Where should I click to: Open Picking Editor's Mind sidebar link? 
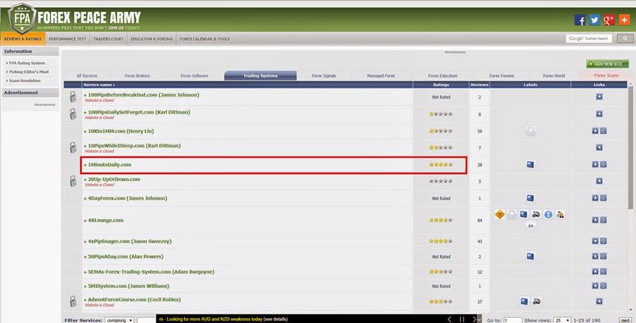click(28, 71)
